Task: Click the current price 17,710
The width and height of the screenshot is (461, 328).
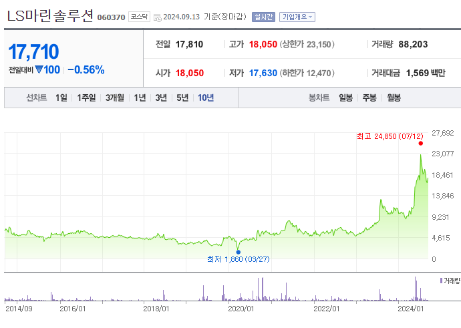Action: tap(33, 51)
